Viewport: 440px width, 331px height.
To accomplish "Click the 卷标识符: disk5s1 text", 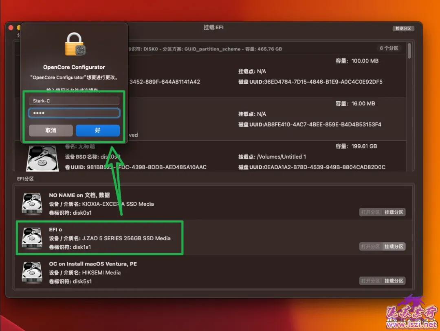I will tap(70, 281).
